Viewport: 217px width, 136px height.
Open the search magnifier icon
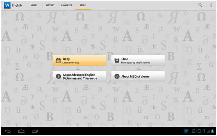point(200,5)
